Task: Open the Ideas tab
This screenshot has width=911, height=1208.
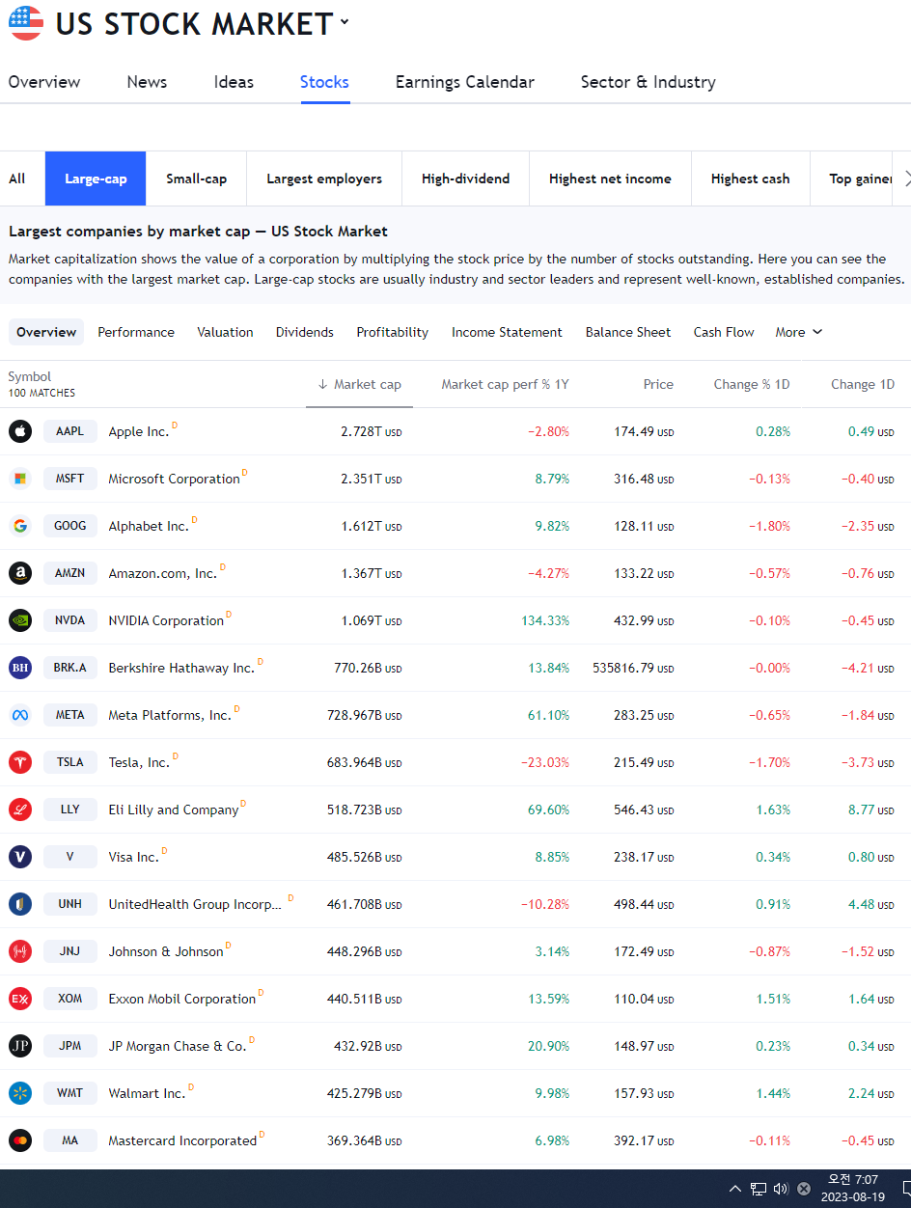Action: pyautogui.click(x=234, y=82)
